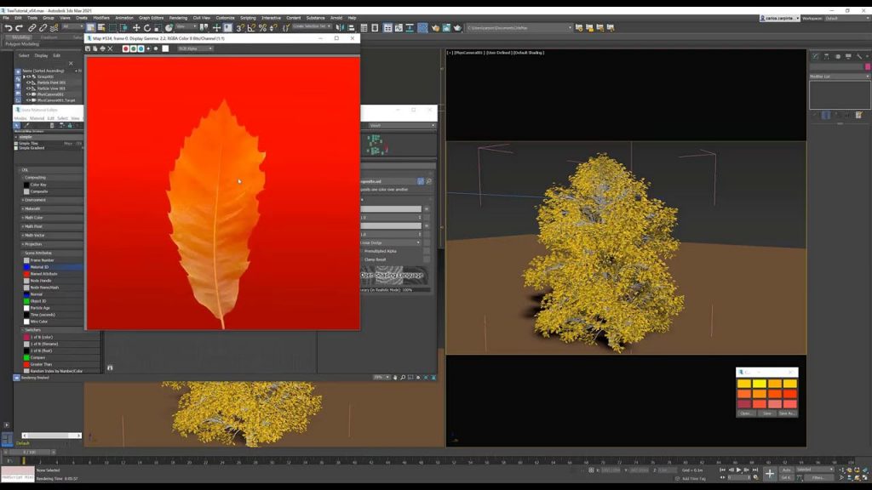Toggle Auto Key animation mode
This screenshot has height=490, width=872.
[x=788, y=469]
